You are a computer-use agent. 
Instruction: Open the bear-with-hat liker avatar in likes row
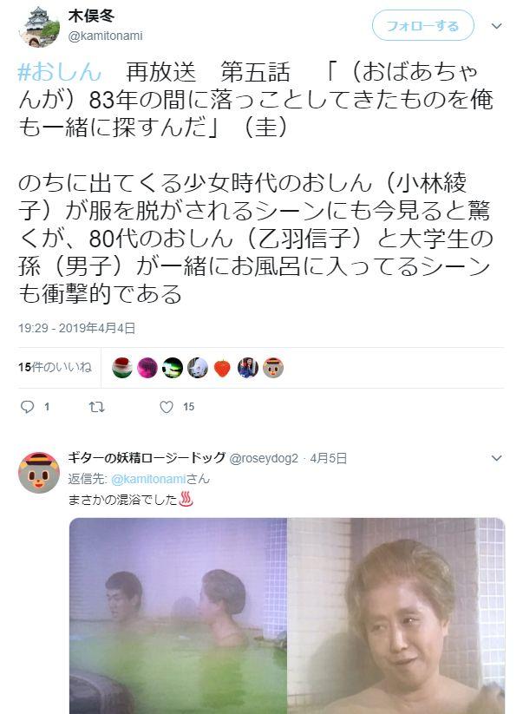coord(273,368)
